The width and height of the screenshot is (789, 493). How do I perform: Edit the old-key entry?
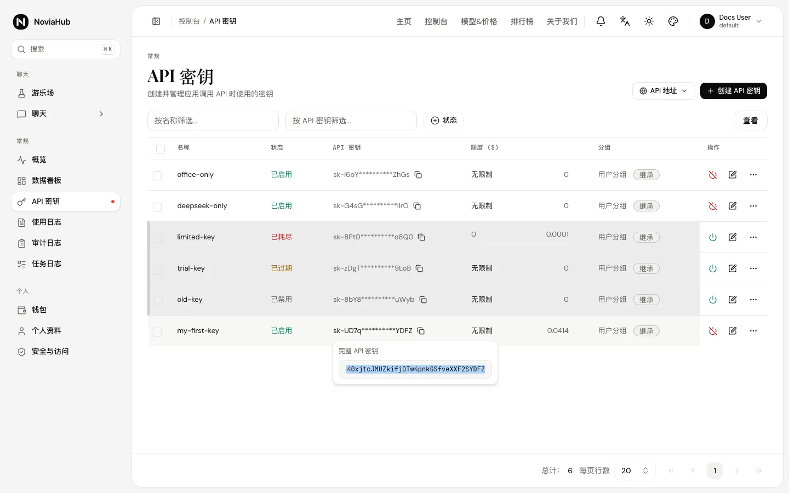coord(733,300)
